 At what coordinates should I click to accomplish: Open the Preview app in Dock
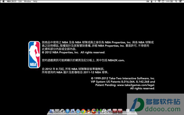point(73,111)
